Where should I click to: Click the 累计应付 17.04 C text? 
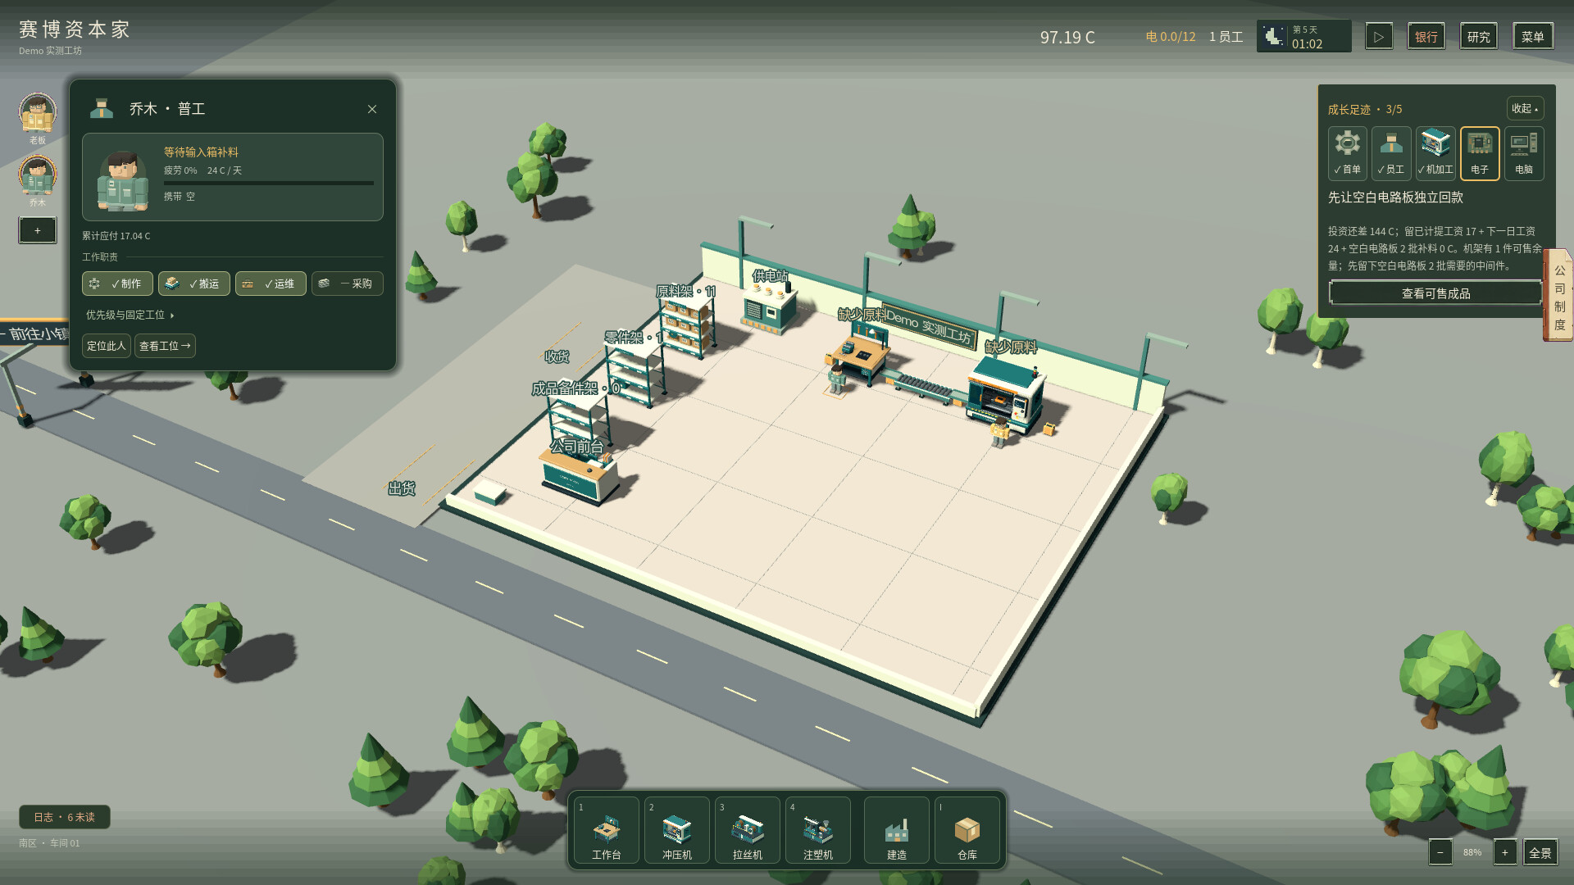point(116,236)
